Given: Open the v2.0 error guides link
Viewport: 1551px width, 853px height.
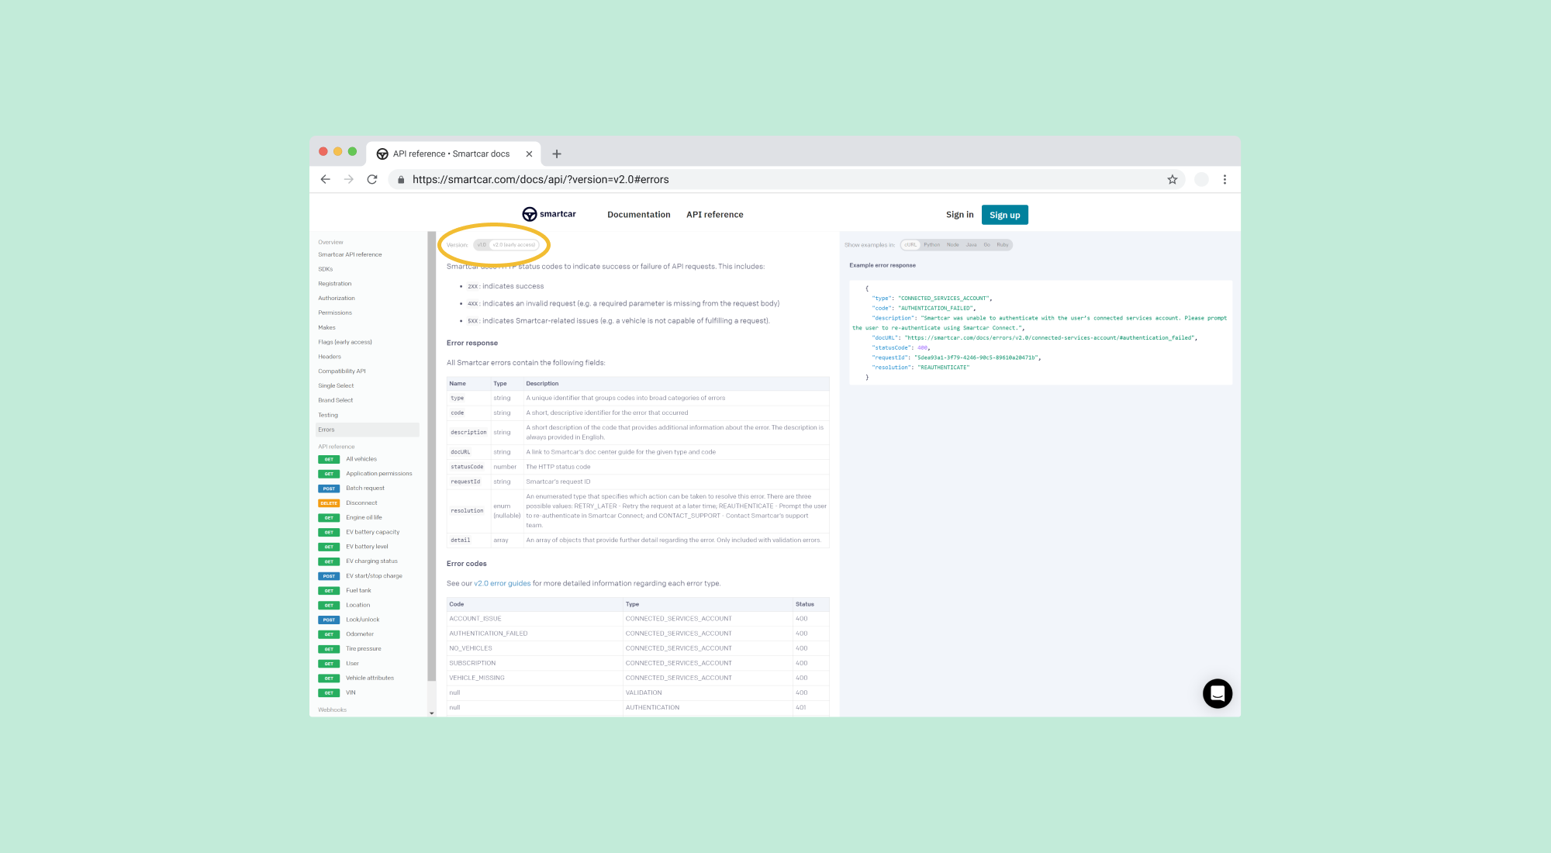Looking at the screenshot, I should [x=502, y=583].
